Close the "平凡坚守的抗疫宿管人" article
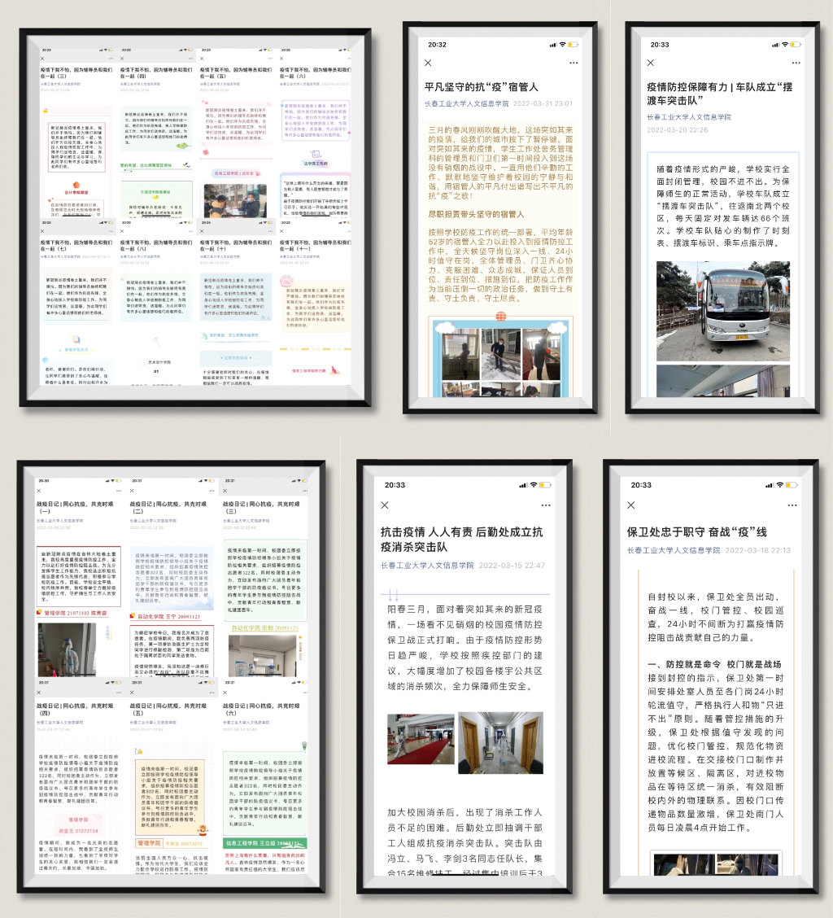This screenshot has height=918, width=833. click(x=429, y=63)
